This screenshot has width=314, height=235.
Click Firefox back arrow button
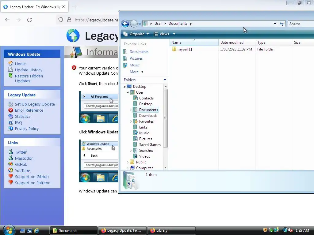(x=7, y=20)
